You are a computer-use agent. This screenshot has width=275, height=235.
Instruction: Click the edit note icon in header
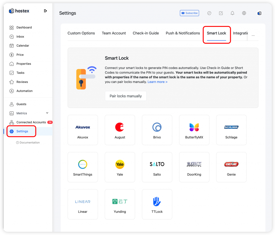221,13
